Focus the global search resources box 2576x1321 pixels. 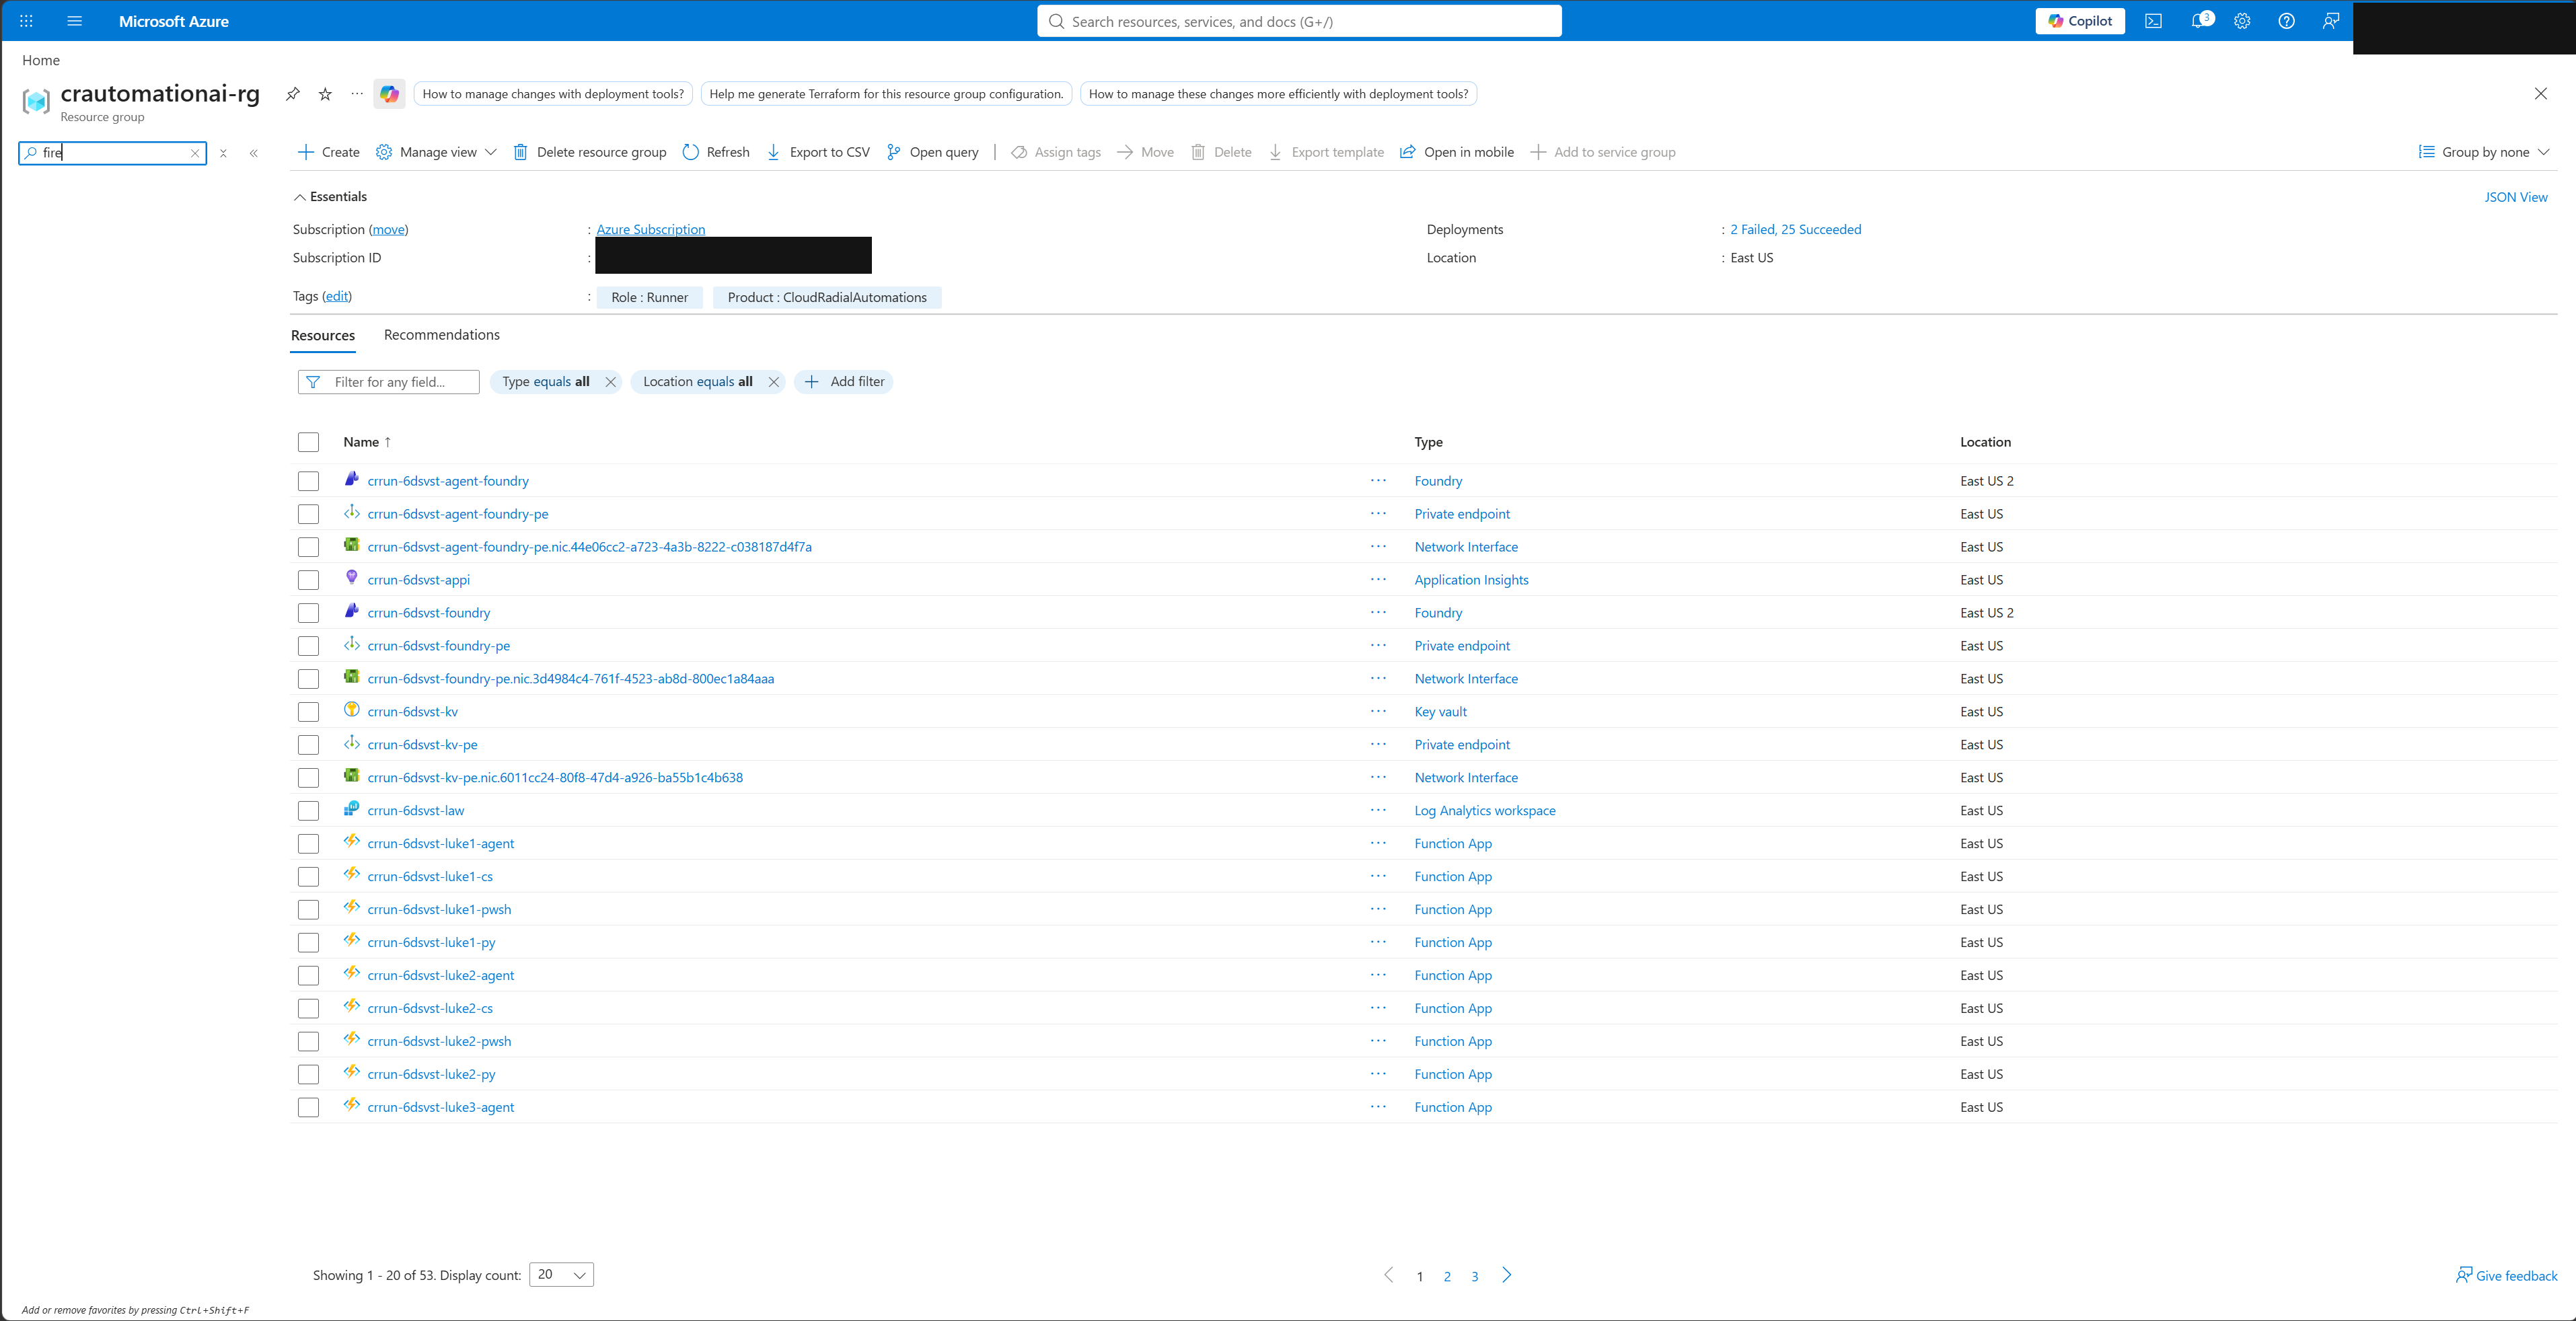[1299, 21]
